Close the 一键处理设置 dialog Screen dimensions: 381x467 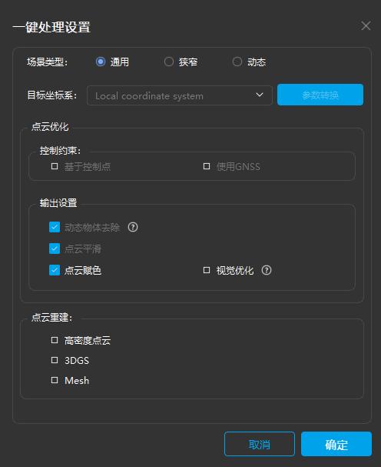pyautogui.click(x=366, y=26)
